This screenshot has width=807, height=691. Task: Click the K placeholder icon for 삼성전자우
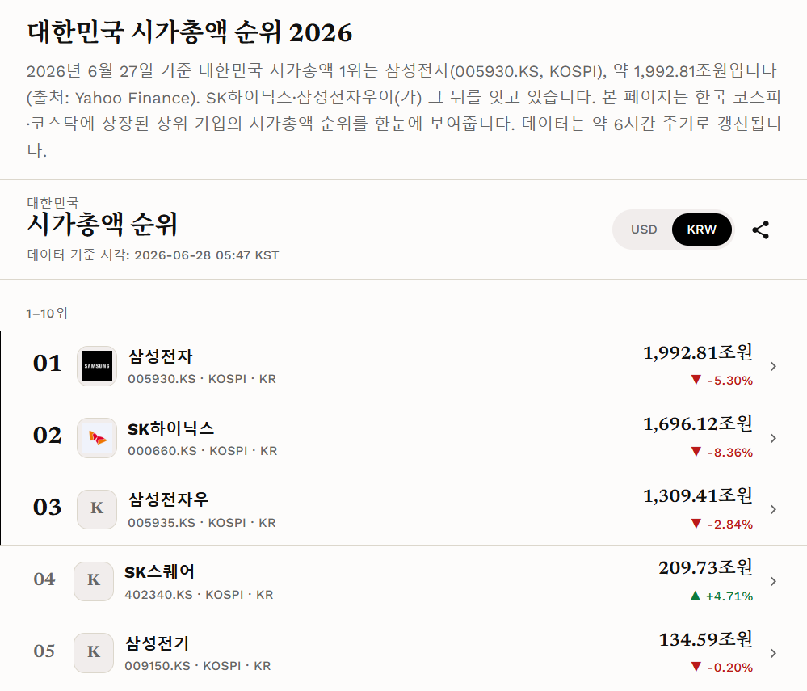point(97,509)
